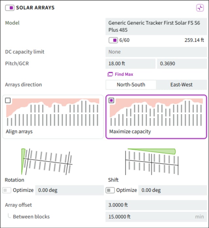Click the Find Max link
The image size is (209, 228).
click(x=124, y=74)
